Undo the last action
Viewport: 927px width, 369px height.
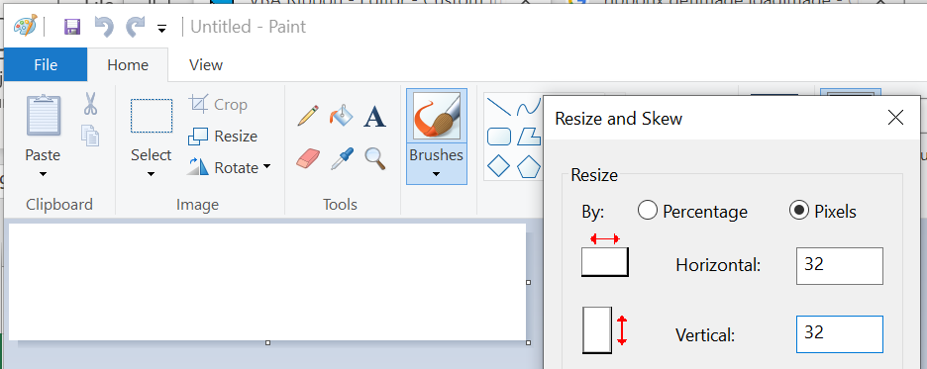104,27
